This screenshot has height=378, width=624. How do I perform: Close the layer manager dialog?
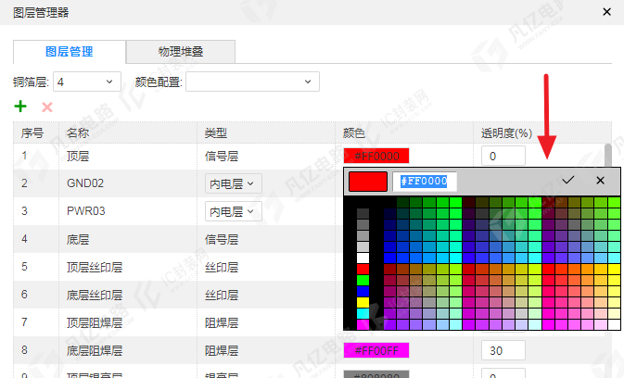[x=606, y=12]
